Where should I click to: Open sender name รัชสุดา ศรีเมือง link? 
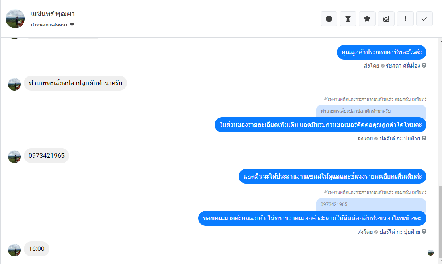403,66
